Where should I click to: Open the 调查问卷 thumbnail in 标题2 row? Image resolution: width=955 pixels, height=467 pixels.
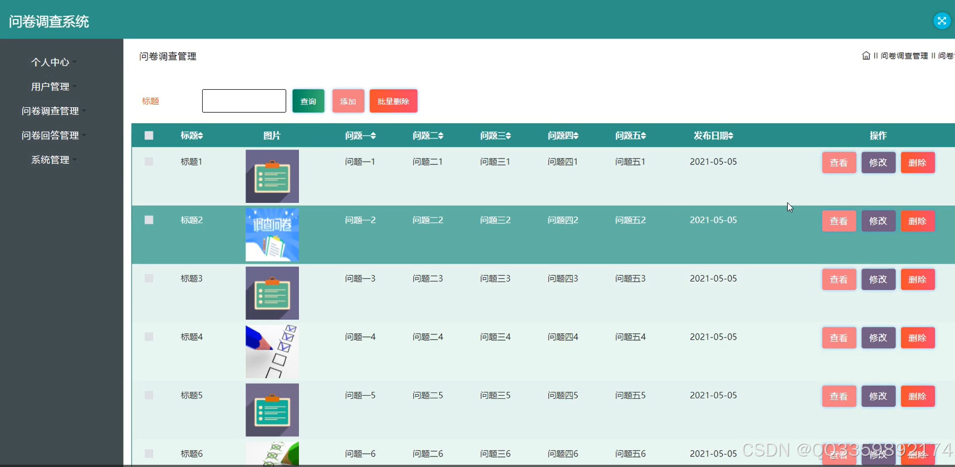[x=272, y=235]
